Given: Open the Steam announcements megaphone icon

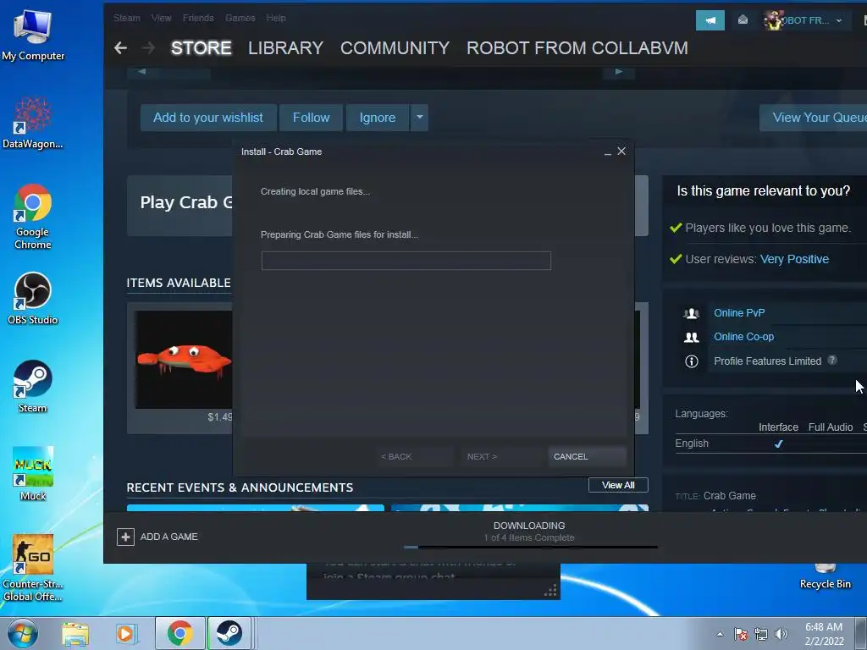Looking at the screenshot, I should click(x=710, y=20).
